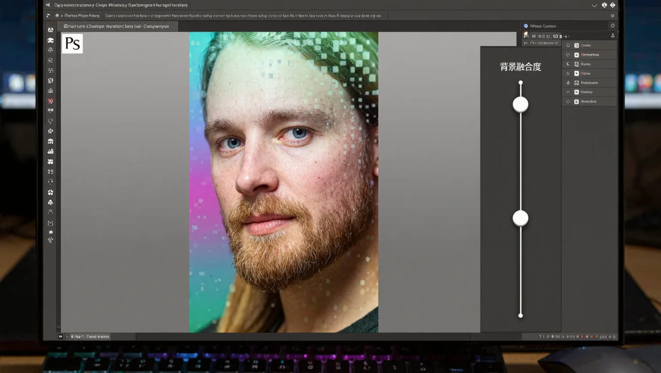The image size is (661, 373).
Task: Click the heart-shaped tool below the red tool
Action: [51, 111]
